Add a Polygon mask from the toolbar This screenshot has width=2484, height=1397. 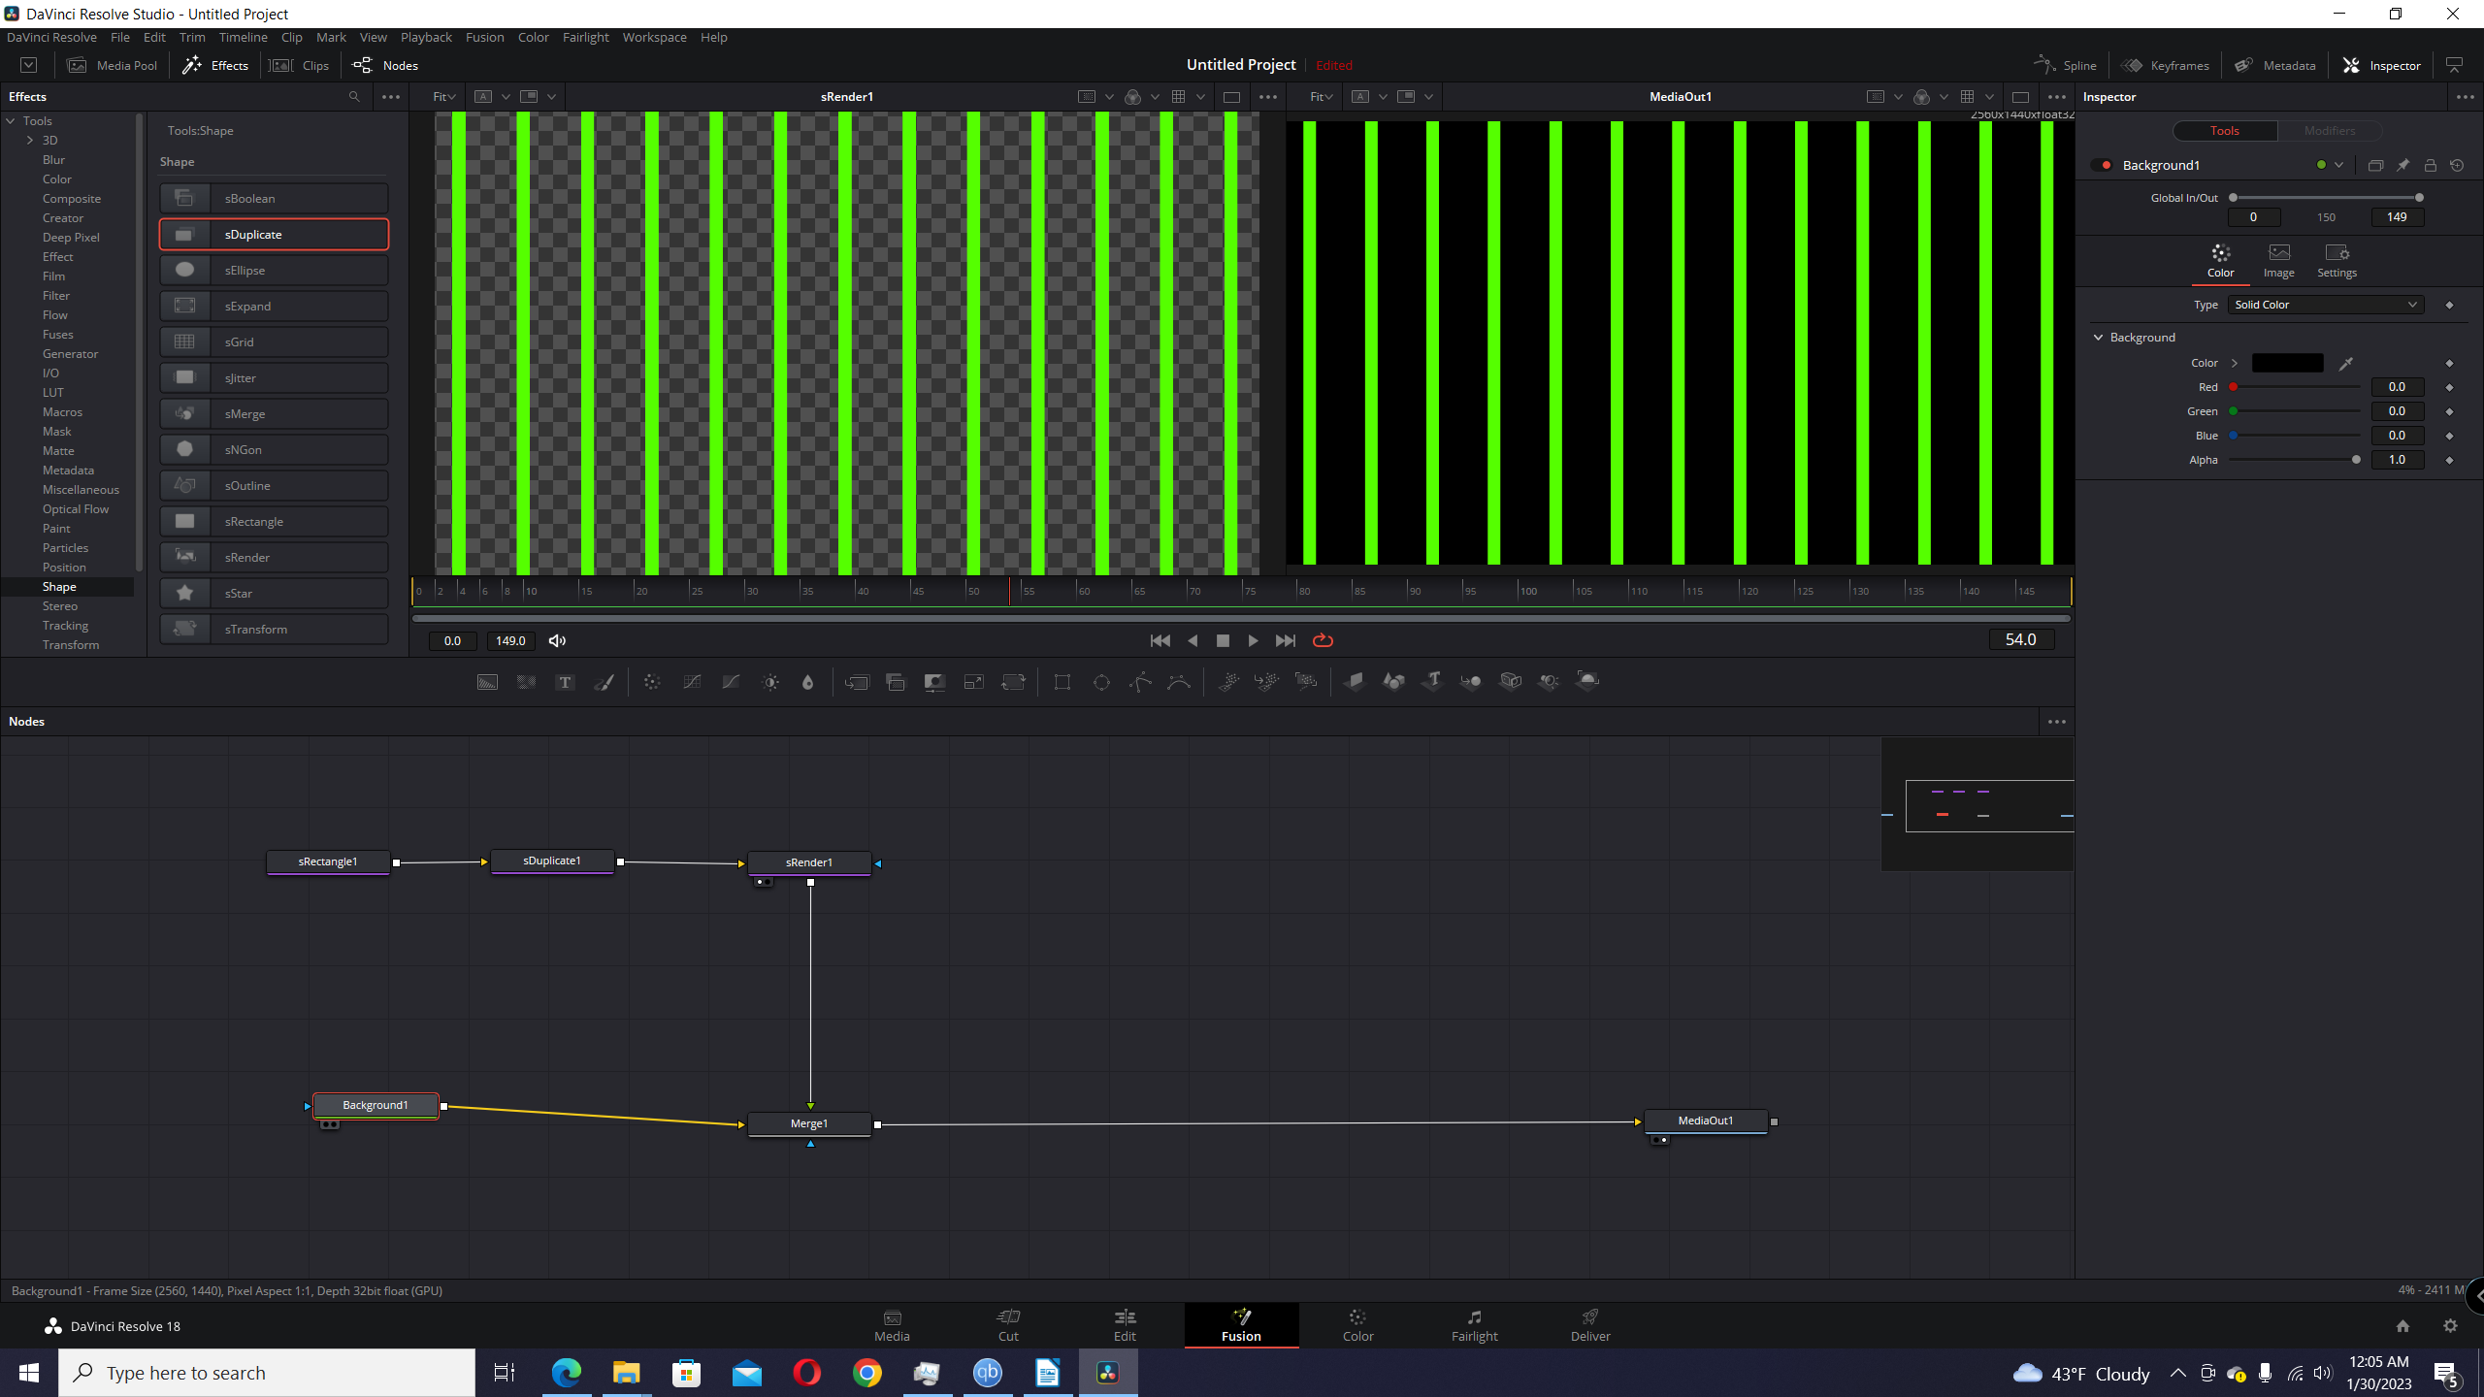click(x=1140, y=682)
